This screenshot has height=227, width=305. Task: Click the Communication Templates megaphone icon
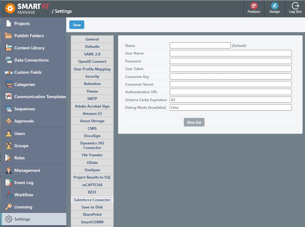coord(9,97)
